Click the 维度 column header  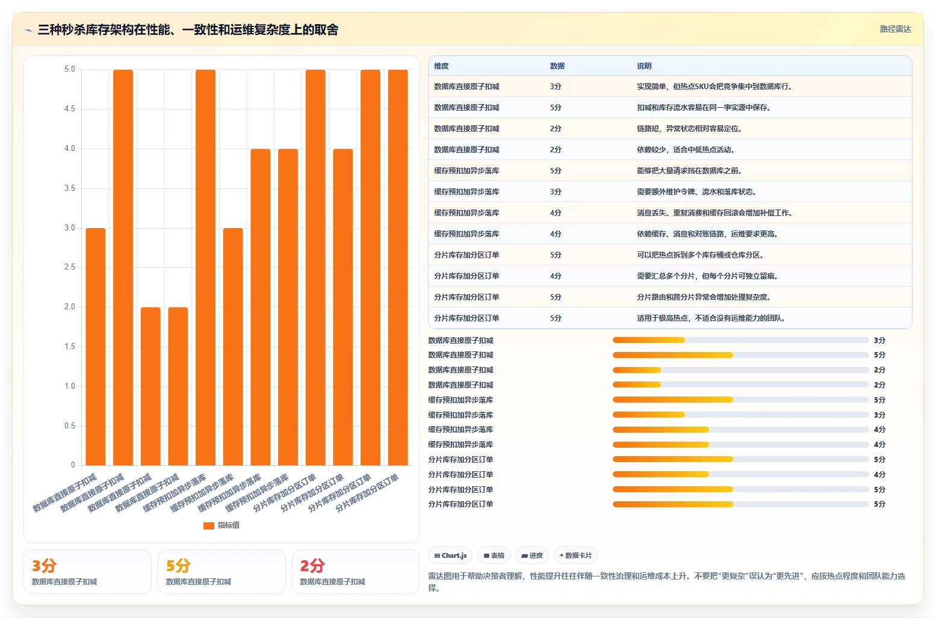click(x=441, y=66)
